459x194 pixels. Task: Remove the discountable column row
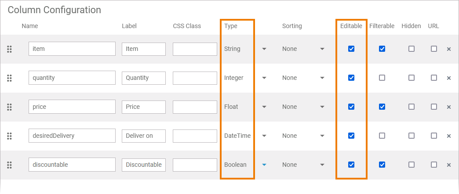[449, 165]
